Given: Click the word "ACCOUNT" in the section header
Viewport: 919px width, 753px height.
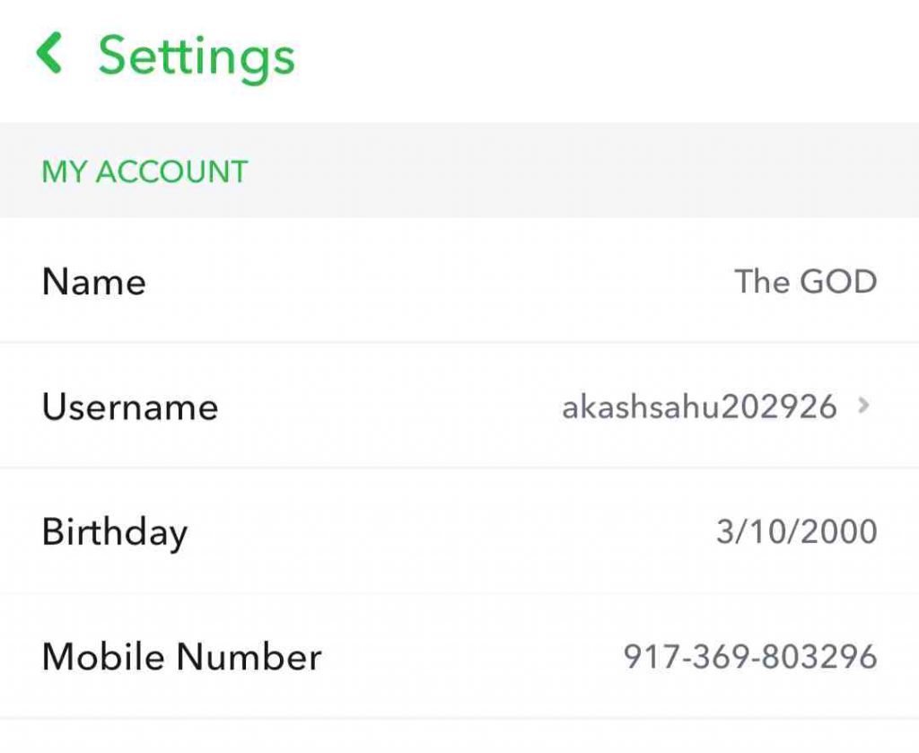Looking at the screenshot, I should [171, 171].
